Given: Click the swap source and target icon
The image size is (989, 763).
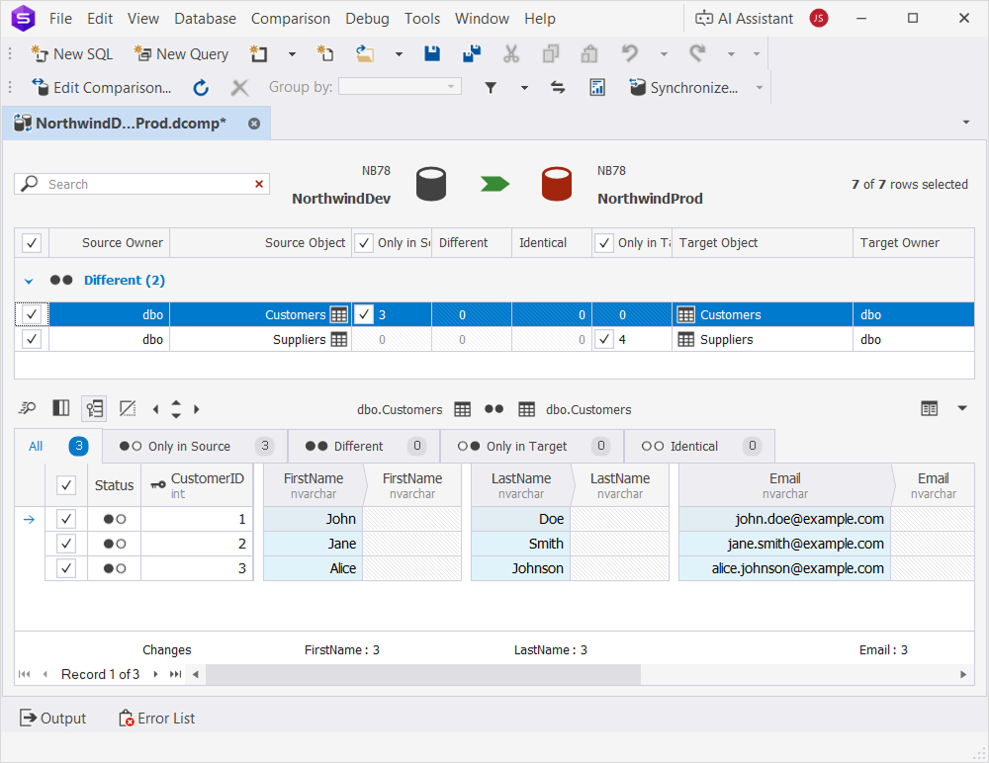Looking at the screenshot, I should pyautogui.click(x=558, y=88).
